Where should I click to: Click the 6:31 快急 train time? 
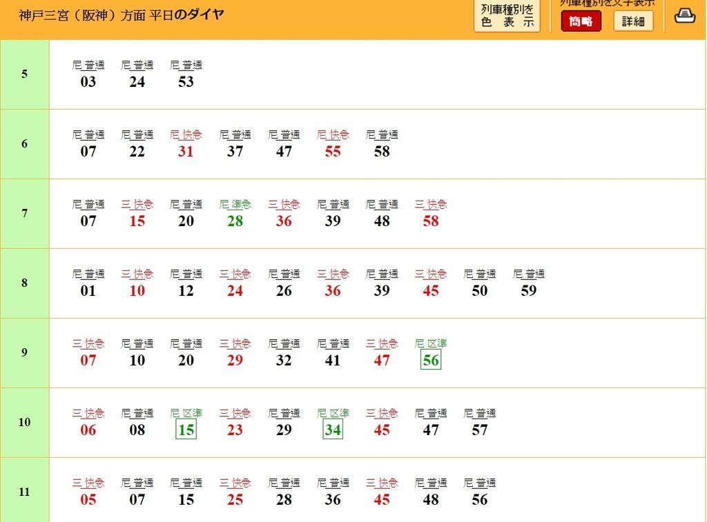pyautogui.click(x=186, y=152)
